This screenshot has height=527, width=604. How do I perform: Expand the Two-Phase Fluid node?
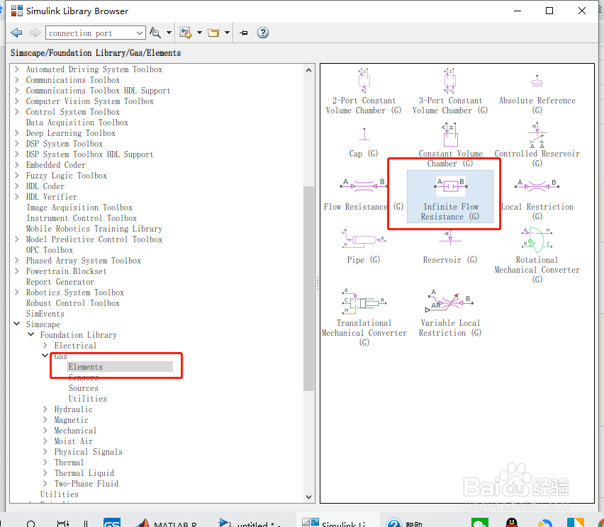[x=45, y=484]
